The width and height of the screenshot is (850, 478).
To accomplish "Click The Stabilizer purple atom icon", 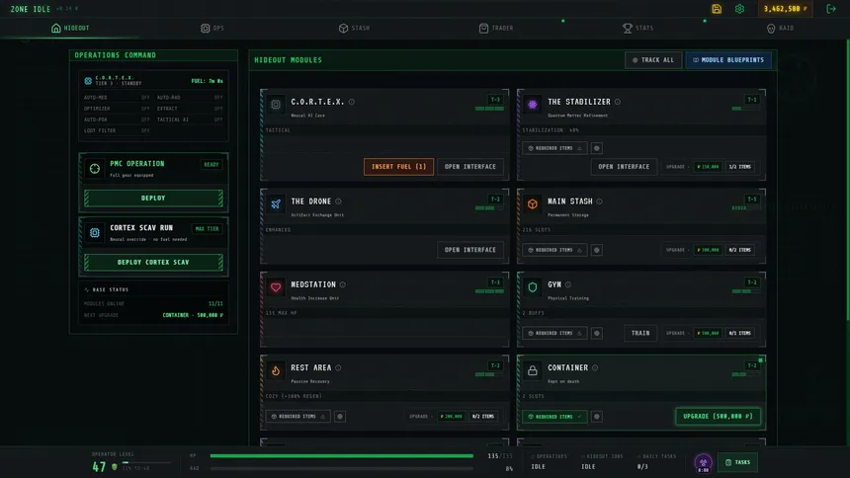I will [x=533, y=105].
